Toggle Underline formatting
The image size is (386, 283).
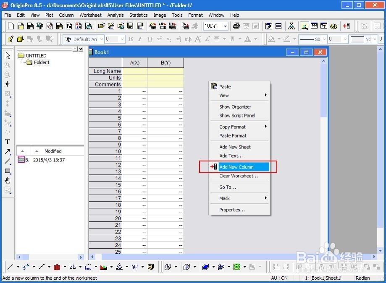(150, 39)
